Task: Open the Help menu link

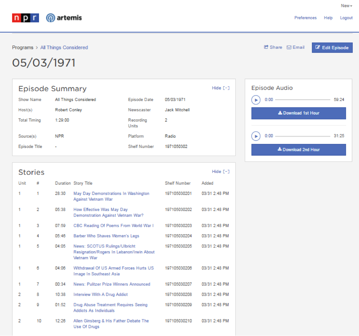Action: point(328,18)
